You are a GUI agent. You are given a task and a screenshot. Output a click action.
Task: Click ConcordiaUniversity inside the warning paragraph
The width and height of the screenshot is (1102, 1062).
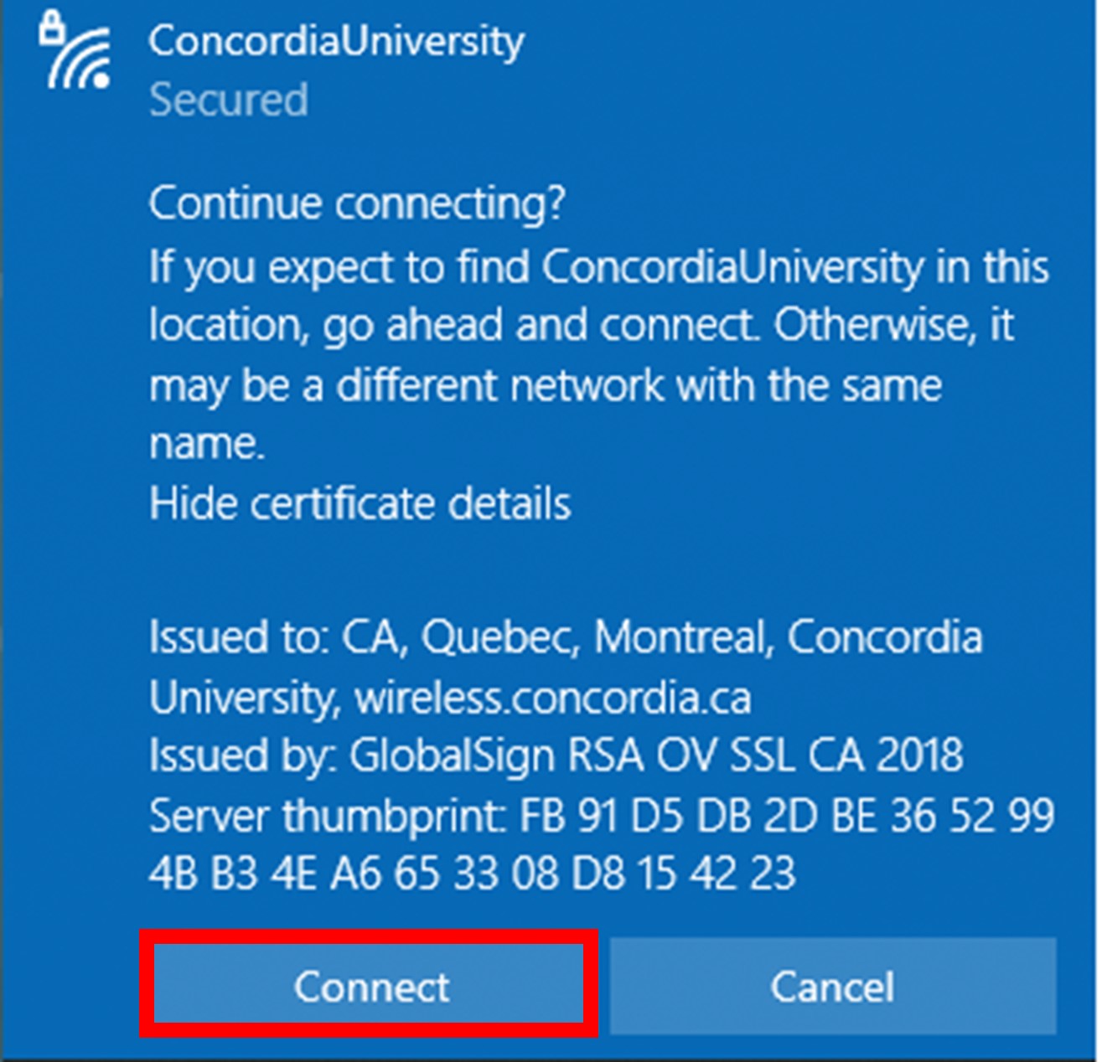(732, 267)
